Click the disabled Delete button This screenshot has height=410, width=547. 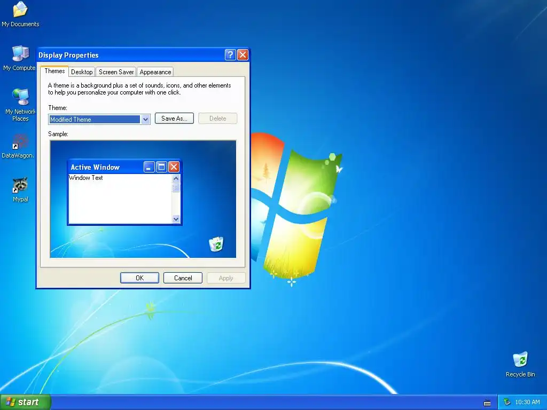point(218,118)
